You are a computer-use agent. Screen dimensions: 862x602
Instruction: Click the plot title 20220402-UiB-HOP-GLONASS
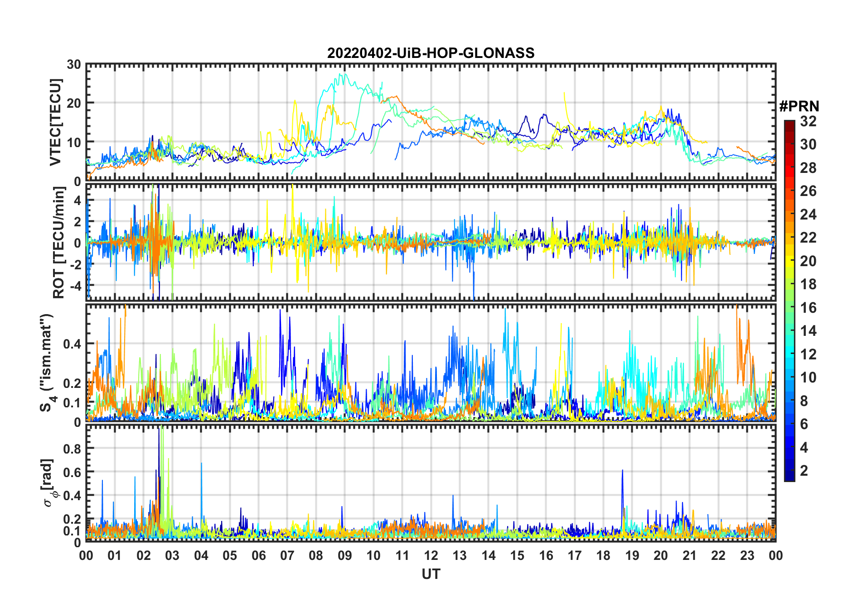pyautogui.click(x=431, y=53)
